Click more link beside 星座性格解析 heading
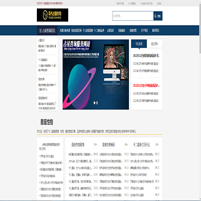This screenshot has height=201, width=201. pyautogui.click(x=126, y=145)
